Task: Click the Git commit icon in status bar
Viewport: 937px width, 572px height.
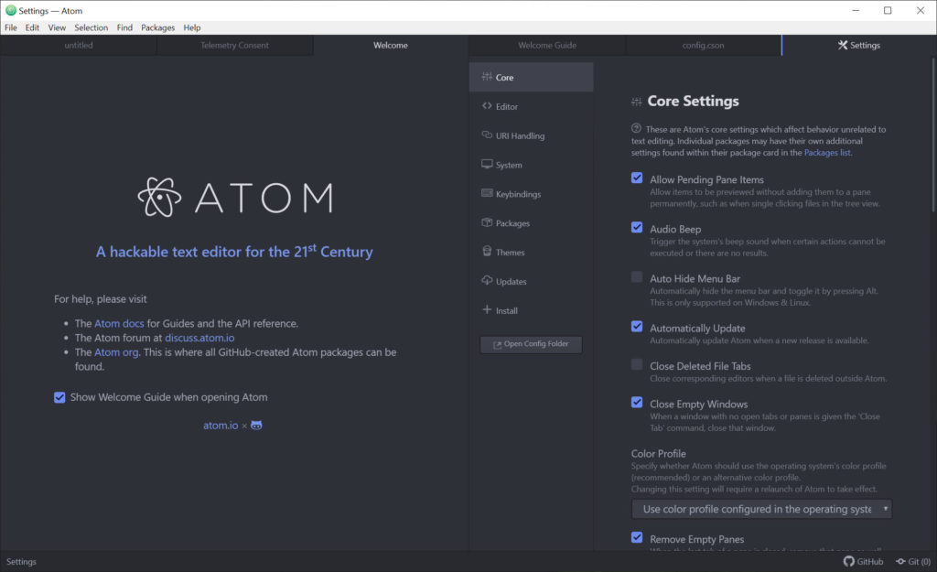Action: (x=900, y=561)
